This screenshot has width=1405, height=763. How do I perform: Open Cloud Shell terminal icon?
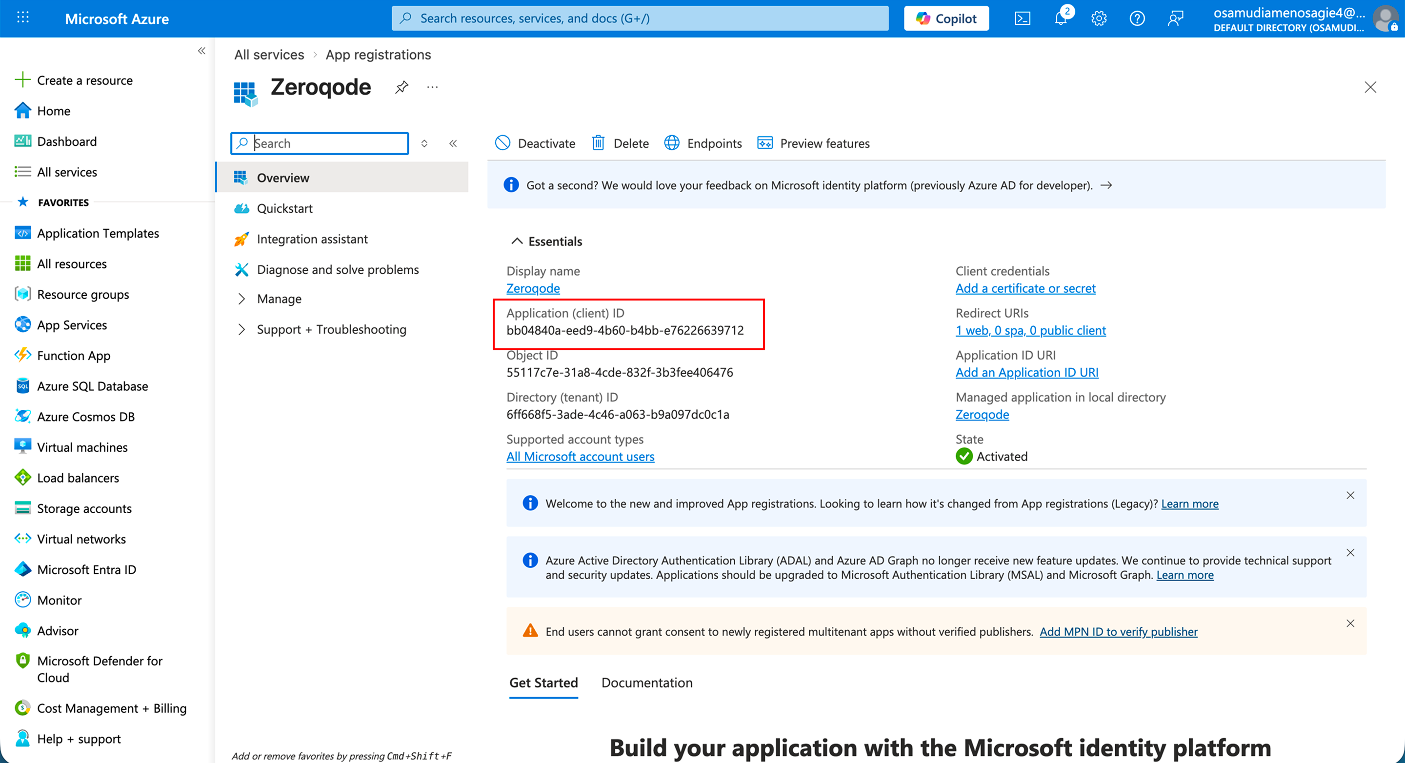1022,19
